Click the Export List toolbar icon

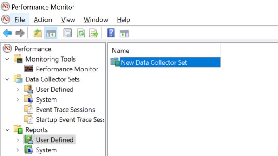click(94, 33)
